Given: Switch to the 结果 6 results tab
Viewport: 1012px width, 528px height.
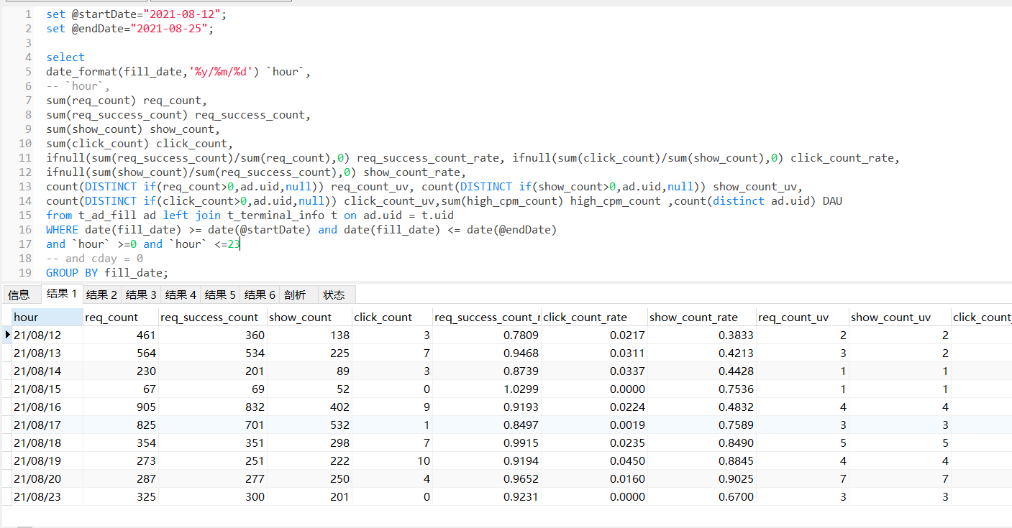Looking at the screenshot, I should pyautogui.click(x=260, y=295).
